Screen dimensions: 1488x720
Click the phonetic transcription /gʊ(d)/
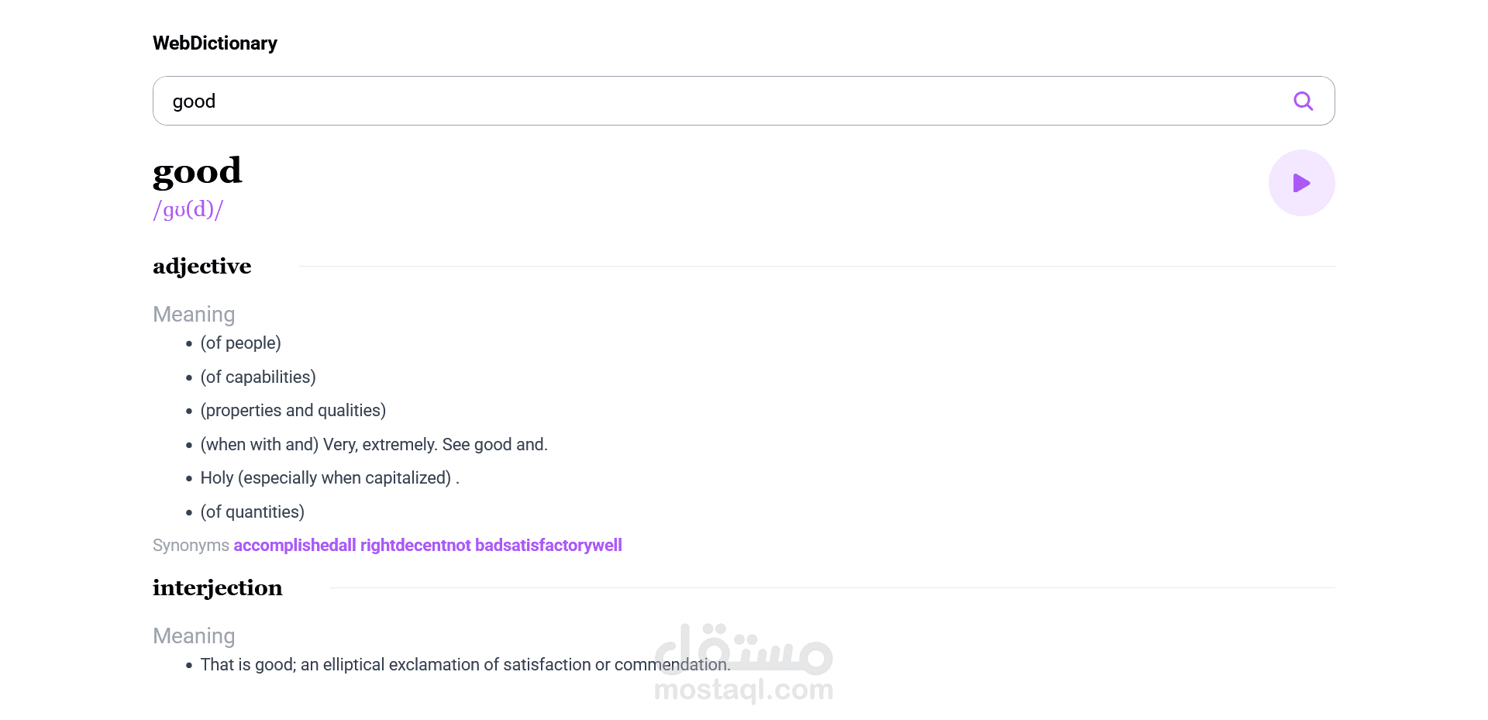point(188,209)
